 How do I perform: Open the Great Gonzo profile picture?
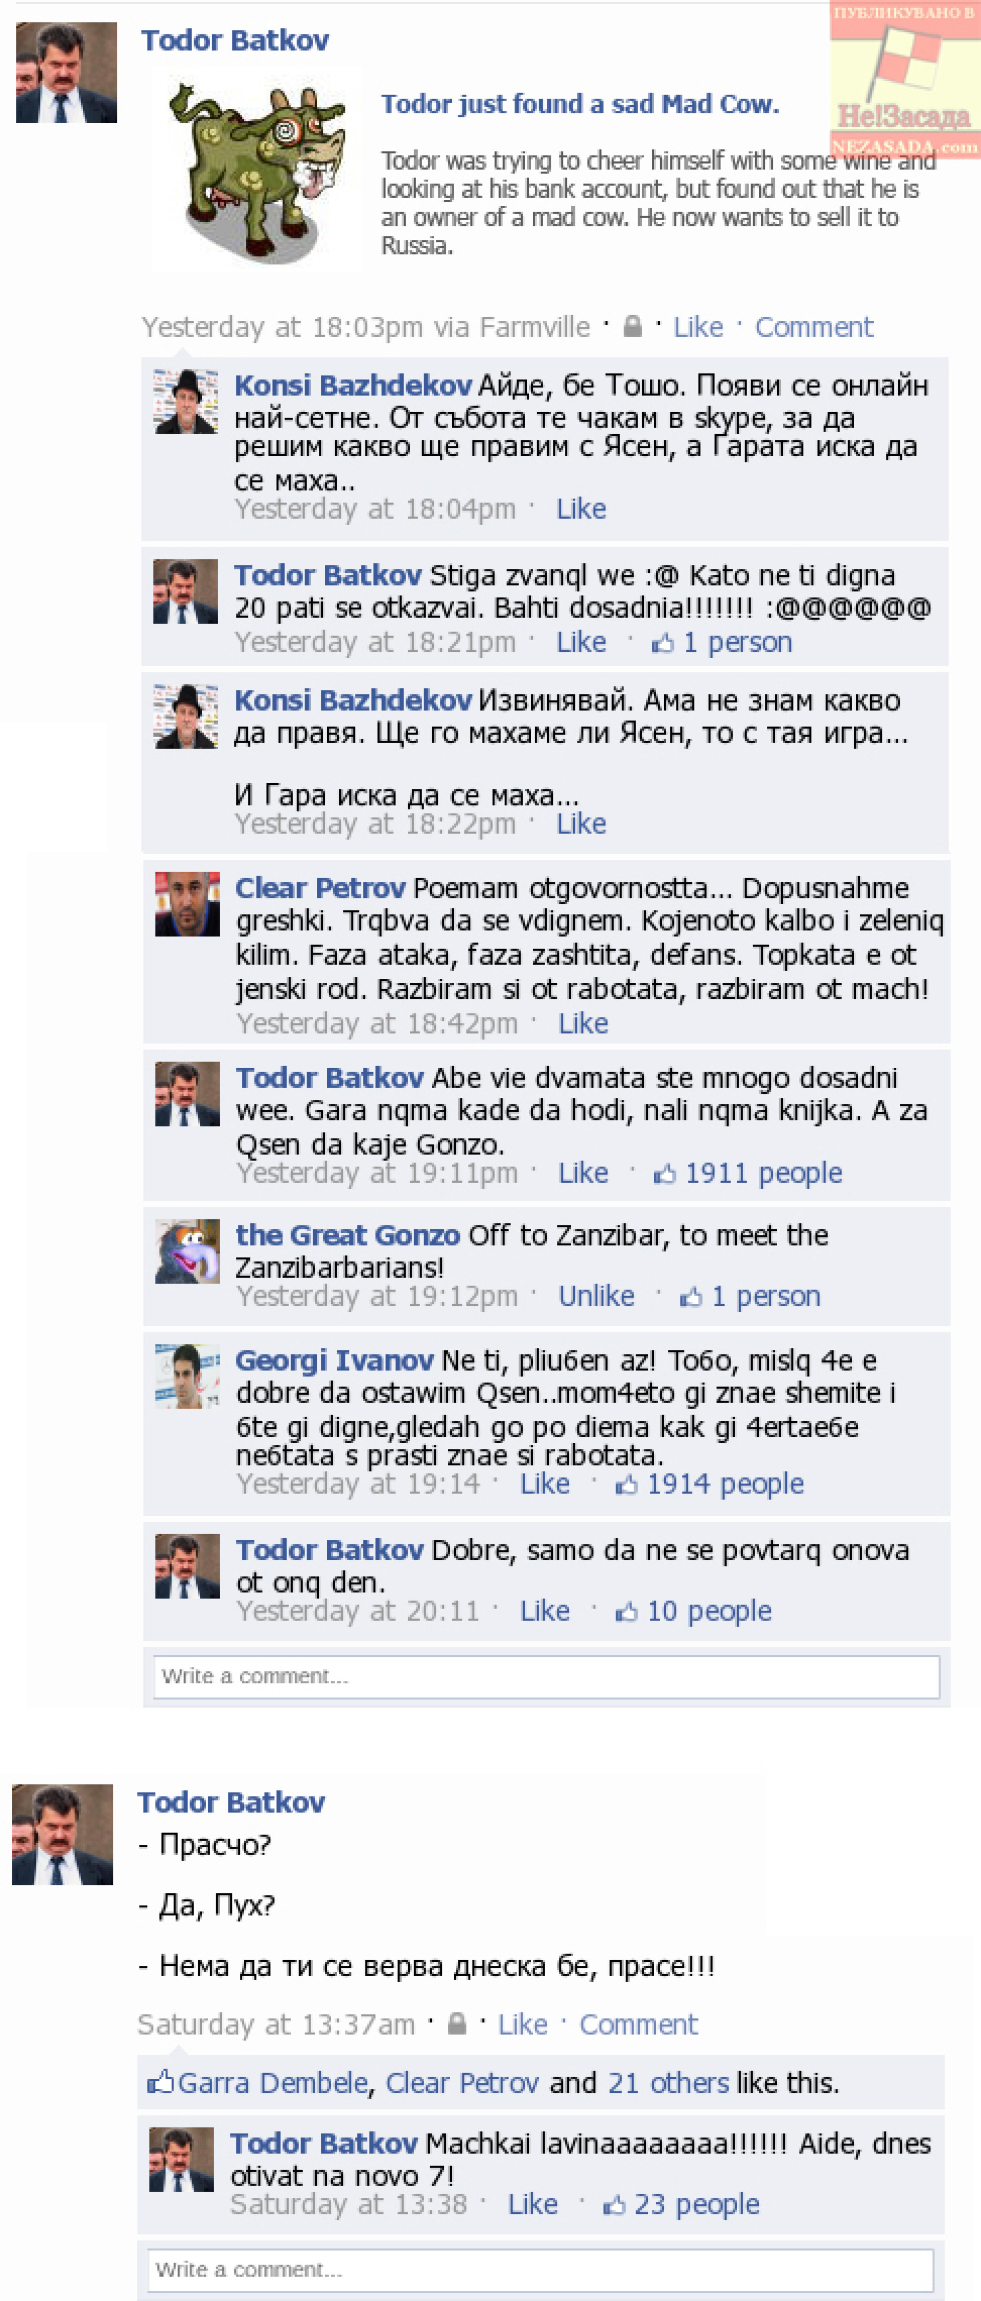click(188, 1251)
